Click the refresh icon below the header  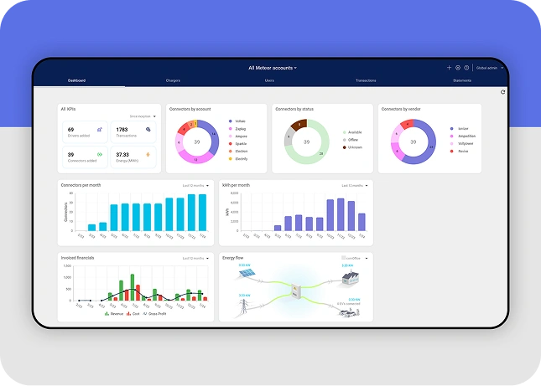tap(503, 92)
